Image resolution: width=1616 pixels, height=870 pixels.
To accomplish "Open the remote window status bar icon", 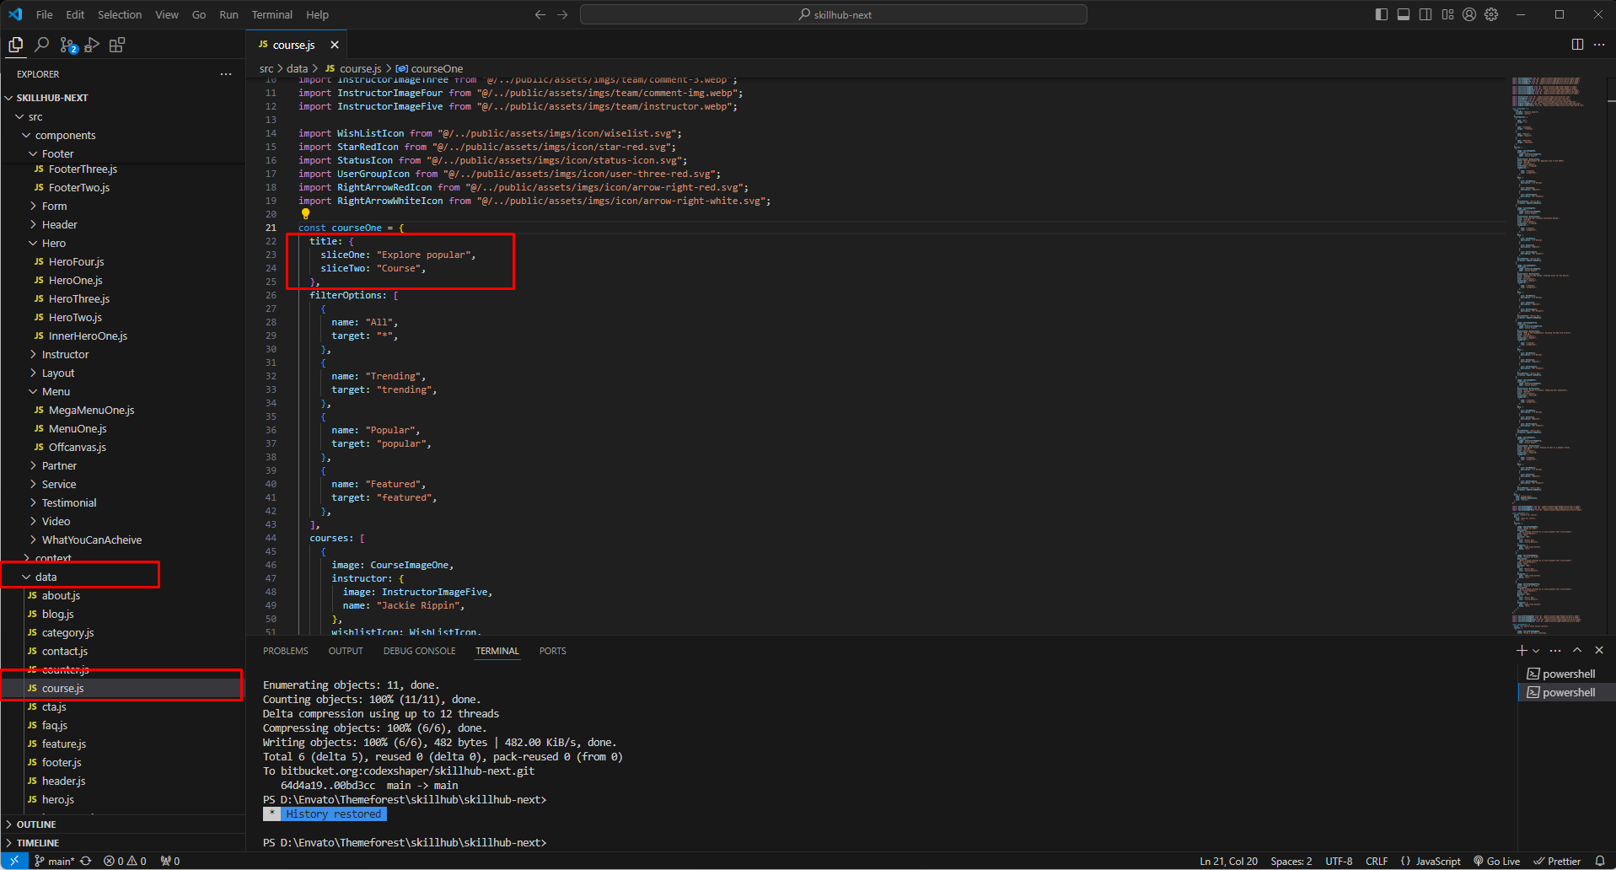I will 14,861.
